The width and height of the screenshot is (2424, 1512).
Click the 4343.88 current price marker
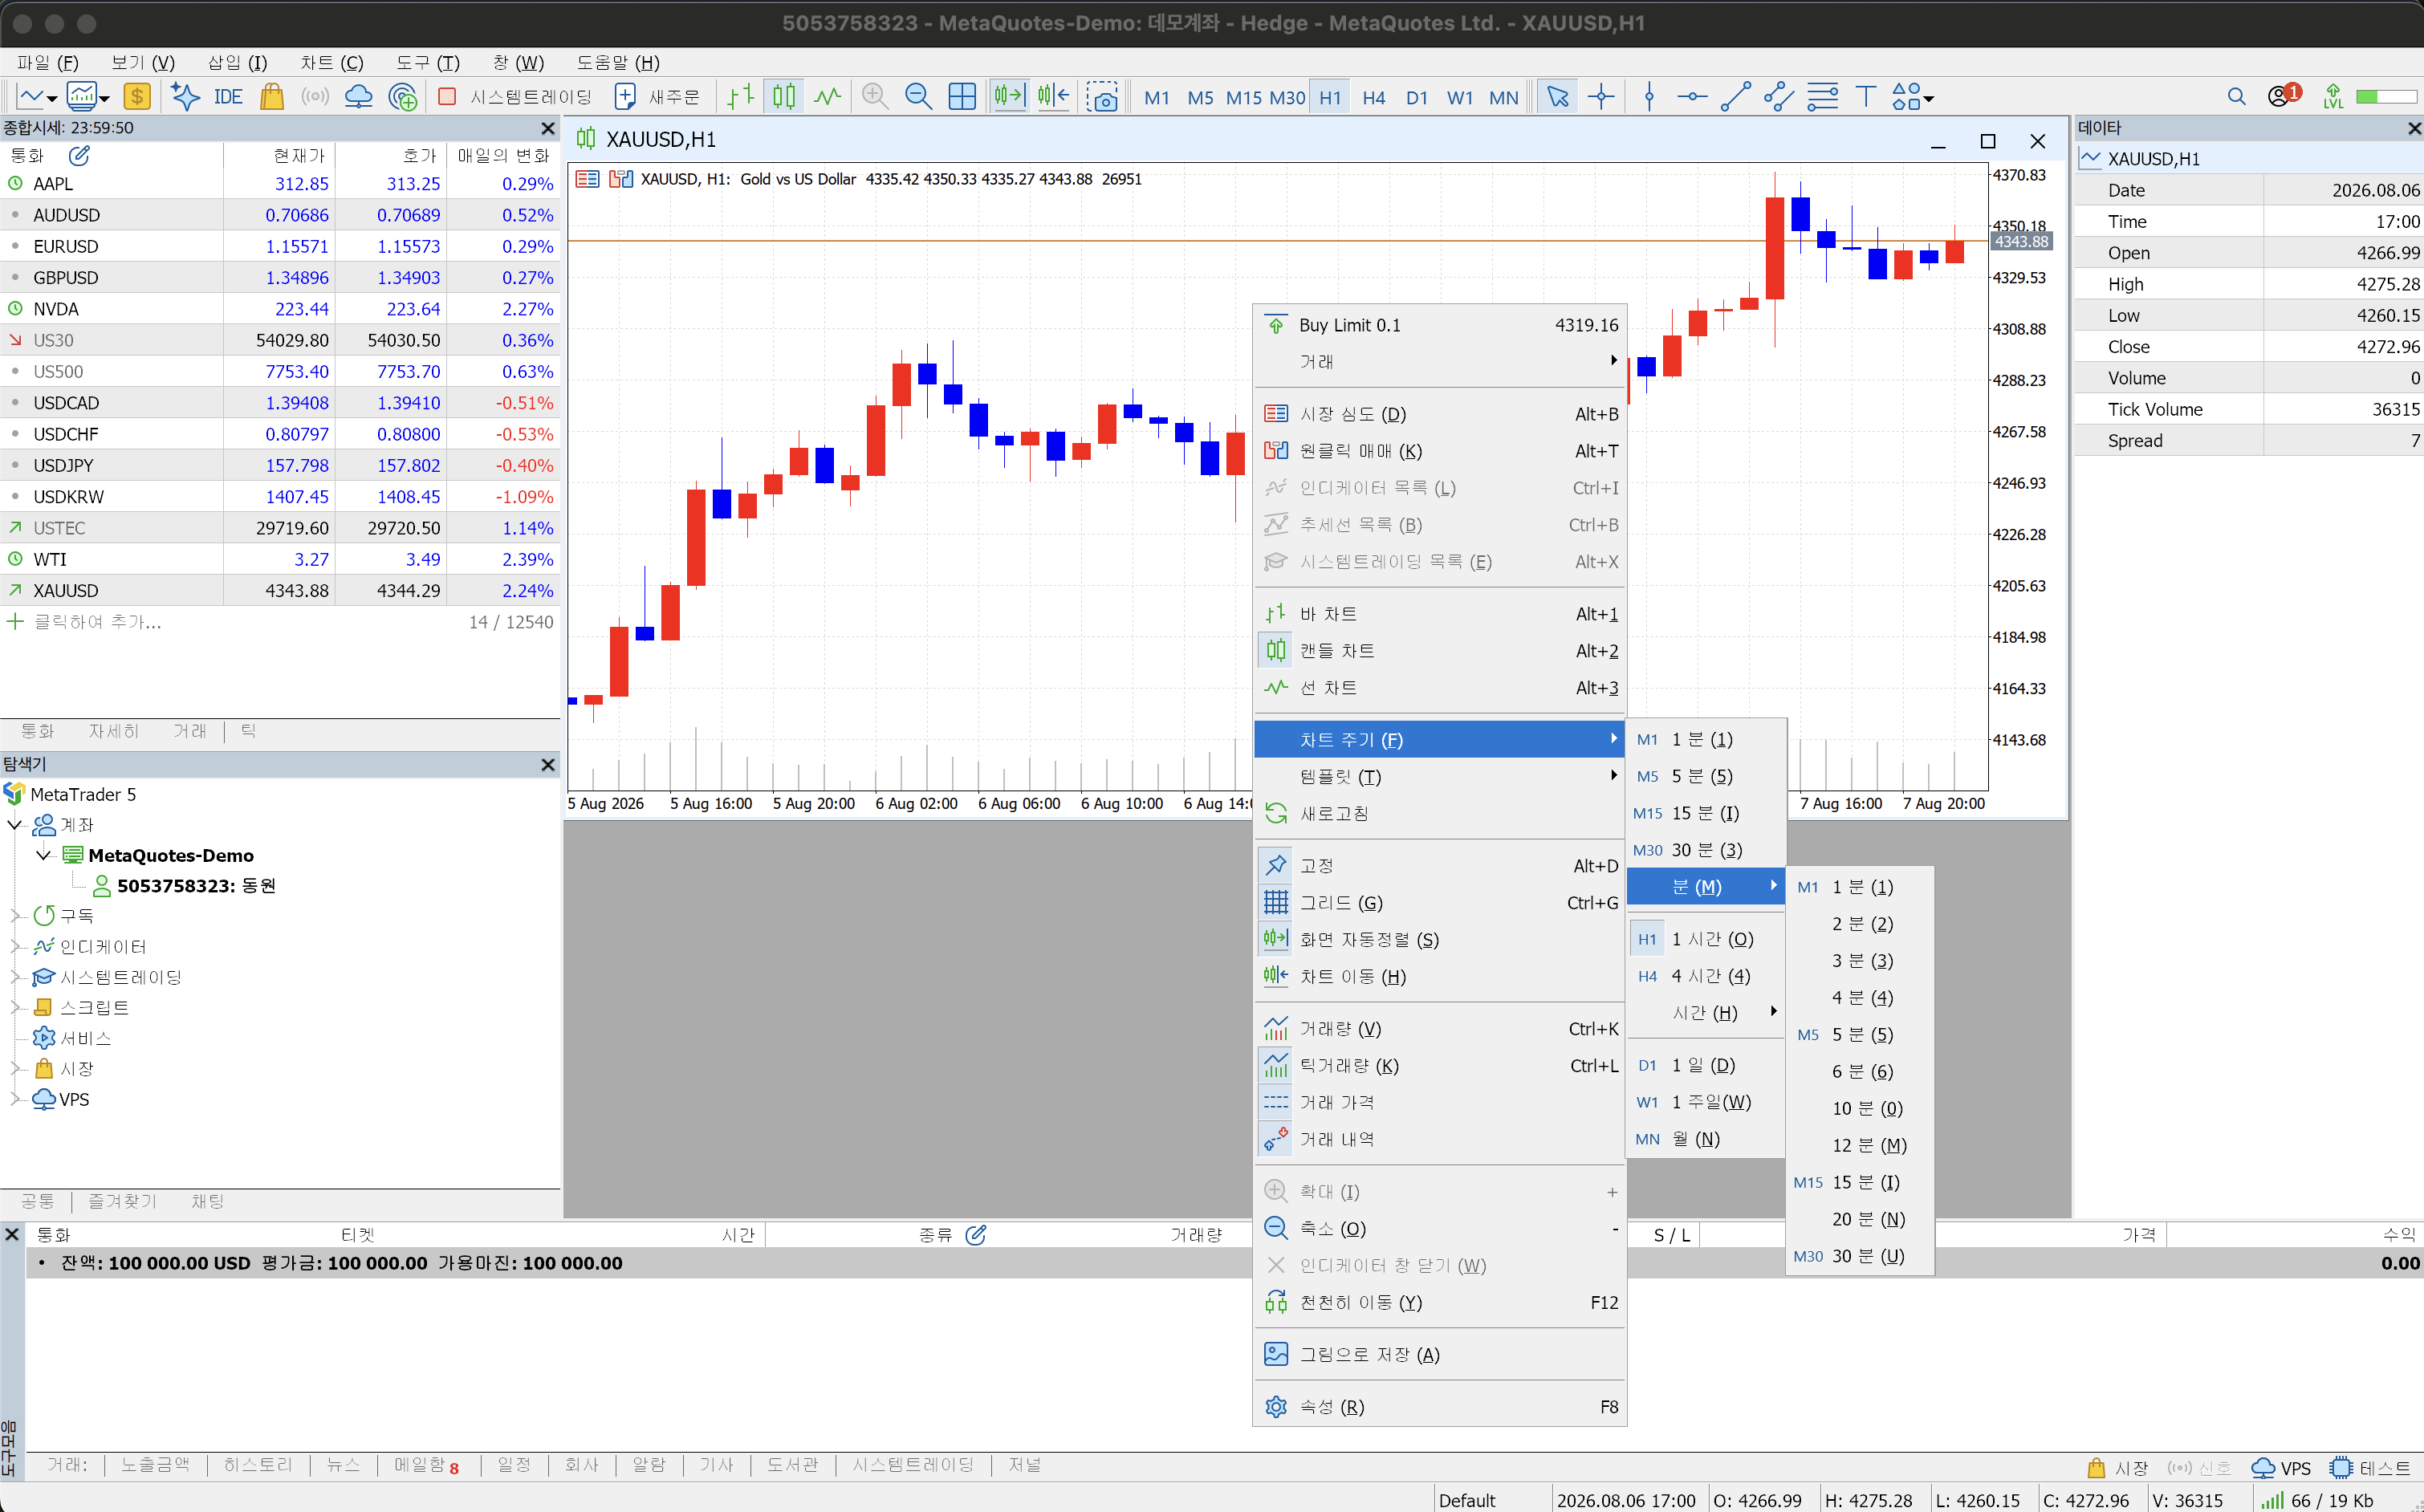click(x=2021, y=241)
